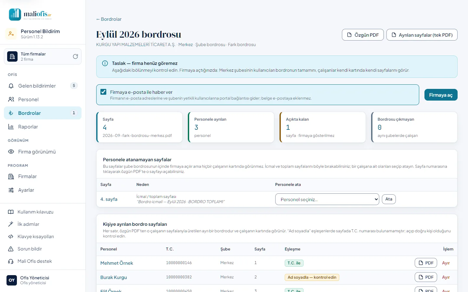Image resolution: width=468 pixels, height=292 pixels.
Task: Uncheck Firmaya e-posta ile haber ver
Action: (x=103, y=92)
